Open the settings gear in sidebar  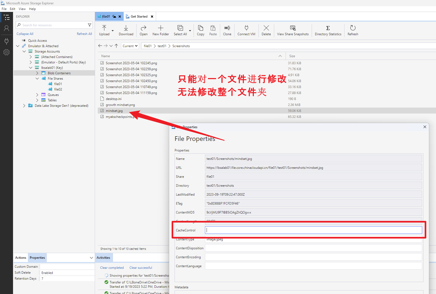pos(7,52)
